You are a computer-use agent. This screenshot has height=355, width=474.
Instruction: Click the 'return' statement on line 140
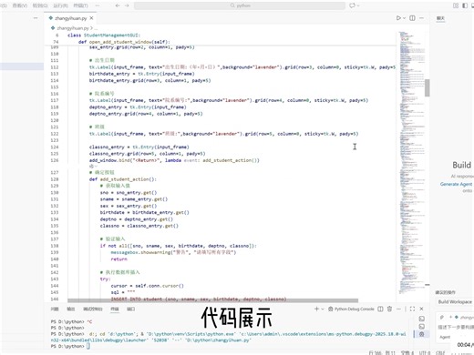[118, 259]
